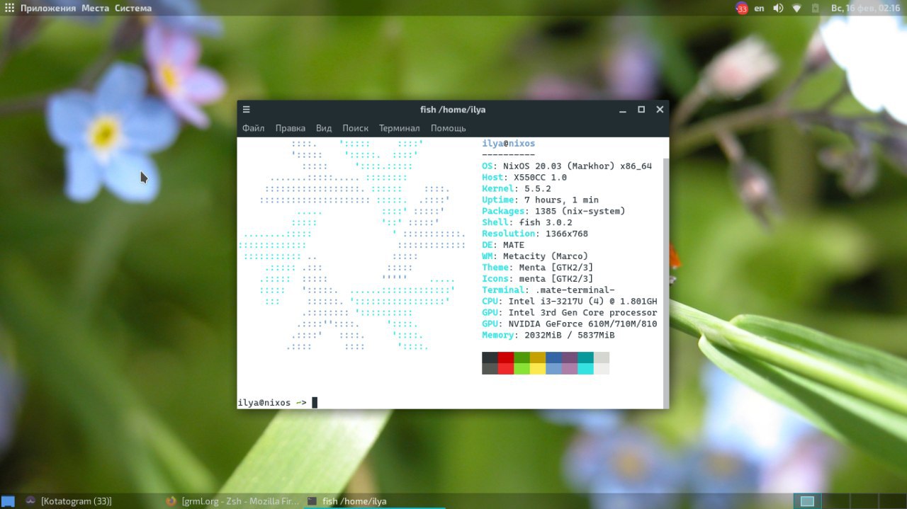Image resolution: width=907 pixels, height=509 pixels.
Task: Click the CPU: Intel i3-3217U line
Action: coord(570,302)
